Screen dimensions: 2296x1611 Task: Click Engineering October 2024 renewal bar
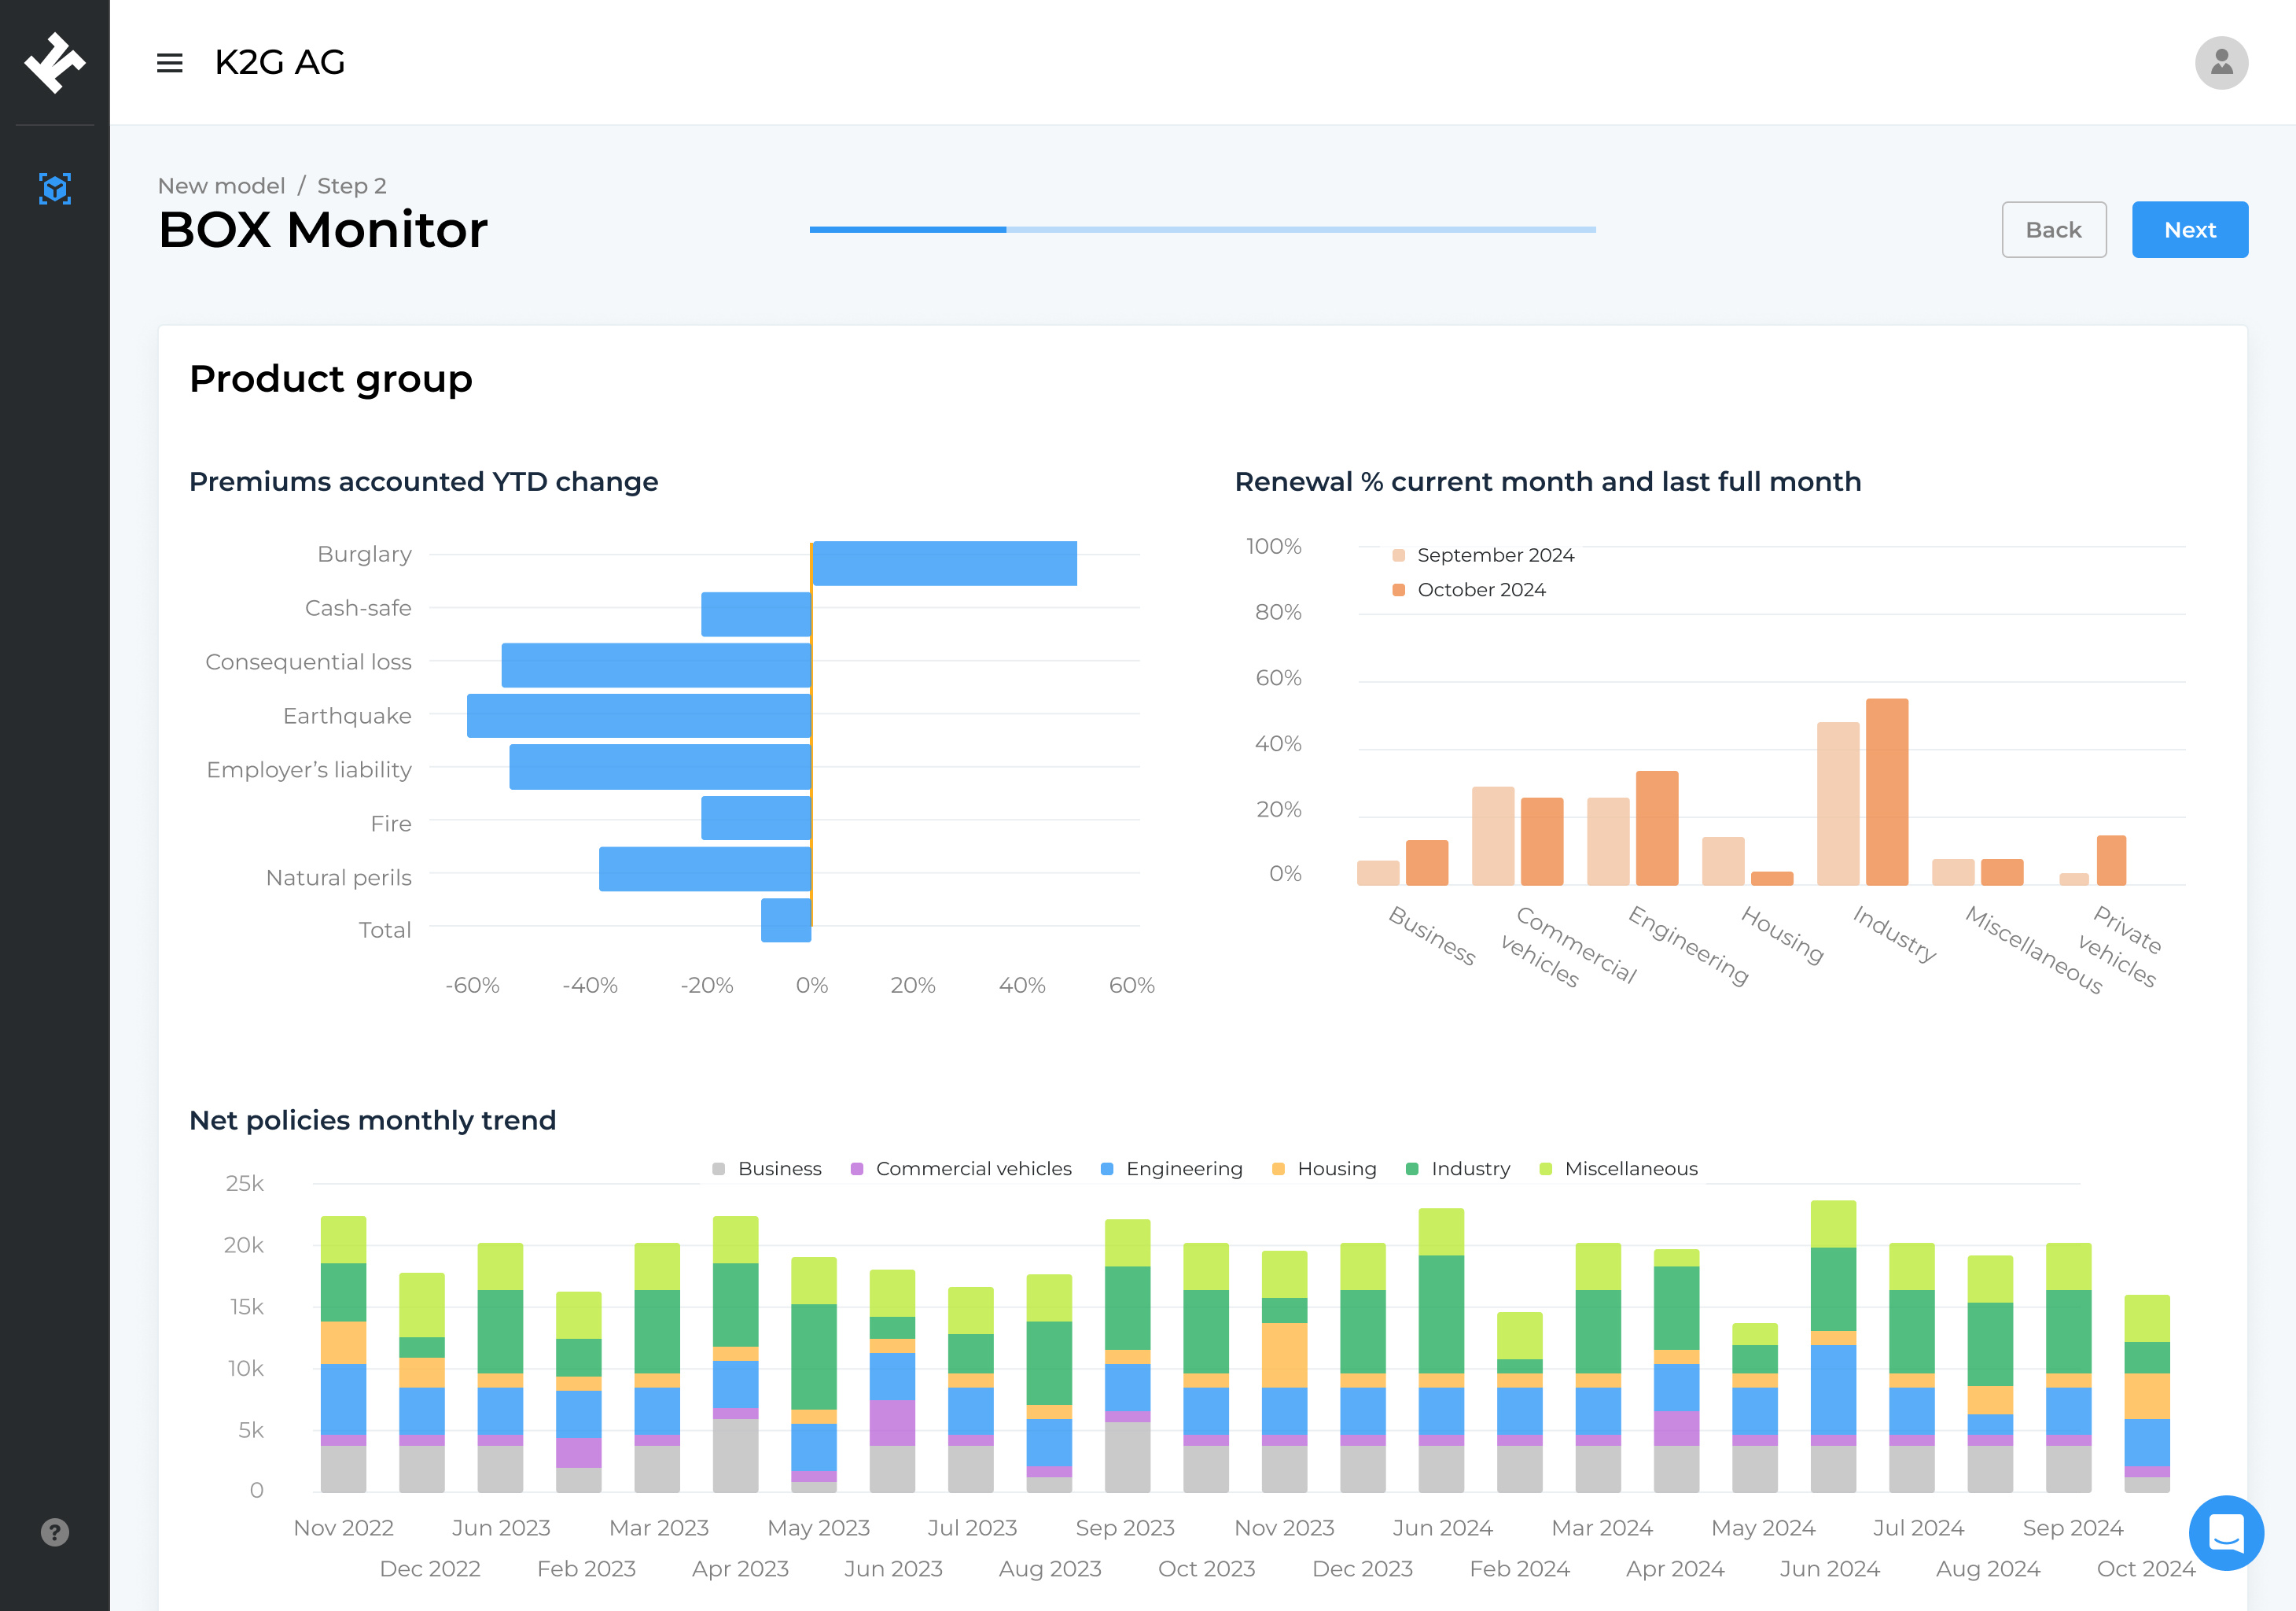coord(1657,828)
